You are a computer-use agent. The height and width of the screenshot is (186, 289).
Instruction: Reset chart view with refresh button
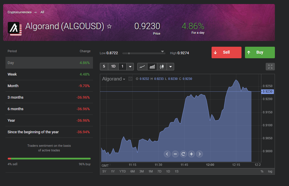[183, 154]
